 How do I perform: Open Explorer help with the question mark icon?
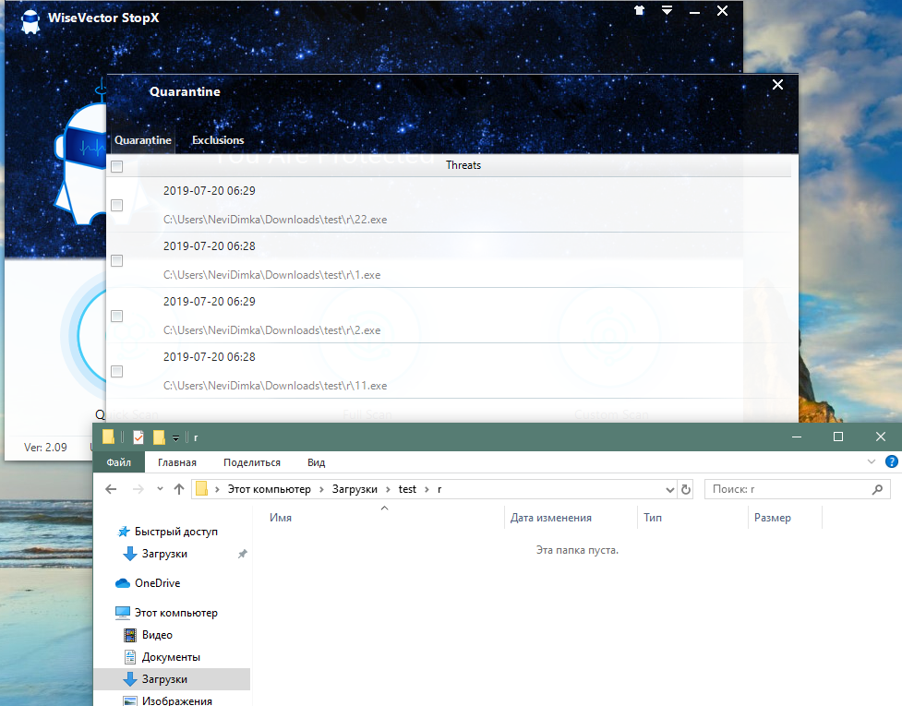[891, 461]
